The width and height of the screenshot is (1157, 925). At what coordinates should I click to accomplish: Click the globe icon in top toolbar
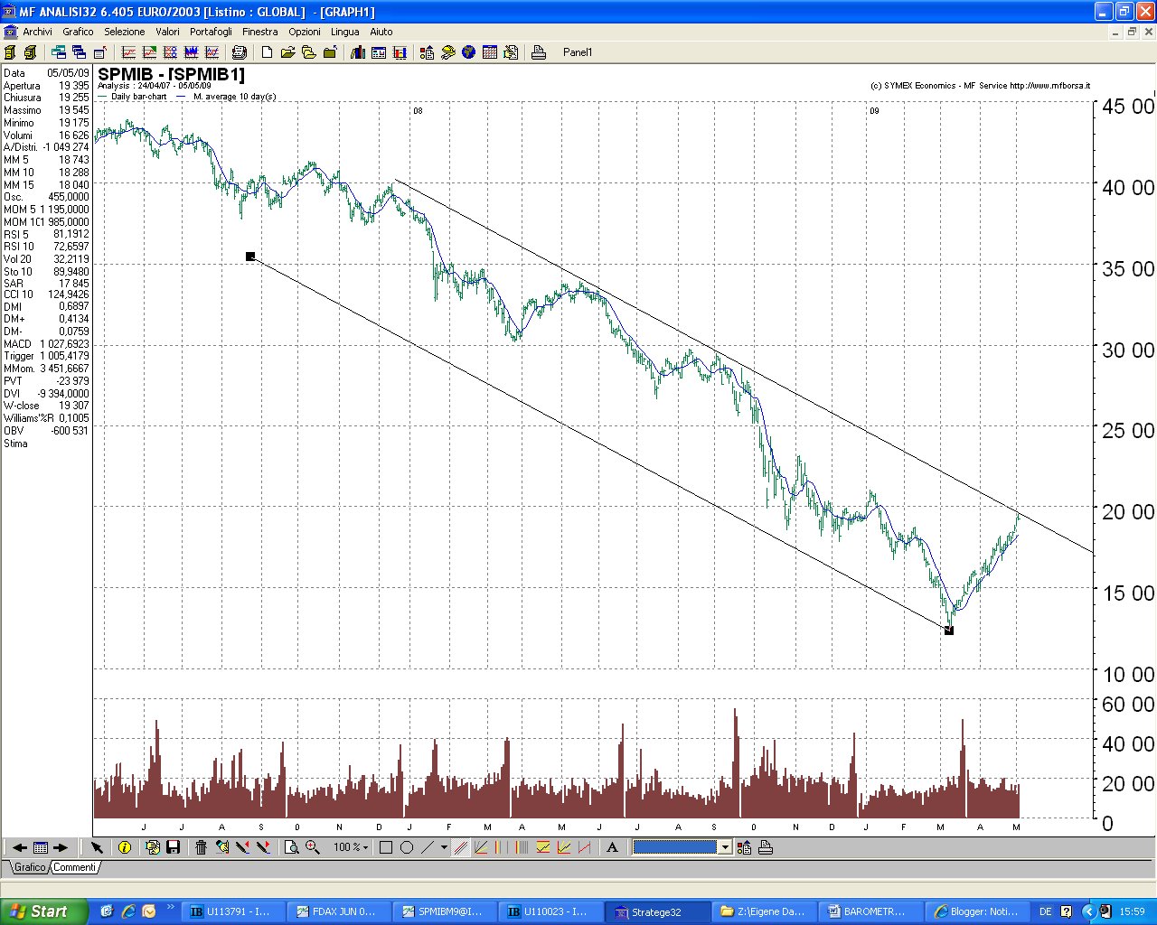[x=468, y=52]
